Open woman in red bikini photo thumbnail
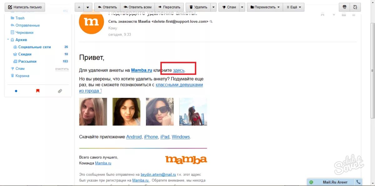 tap(193, 112)
